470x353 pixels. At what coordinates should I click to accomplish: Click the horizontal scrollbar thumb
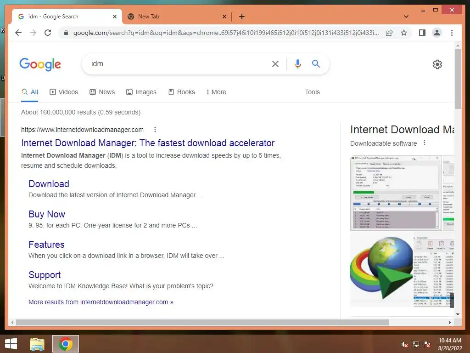click(202, 322)
